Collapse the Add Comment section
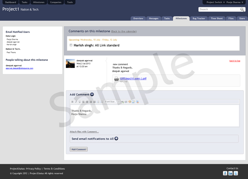248x179 pixels. pos(92,94)
